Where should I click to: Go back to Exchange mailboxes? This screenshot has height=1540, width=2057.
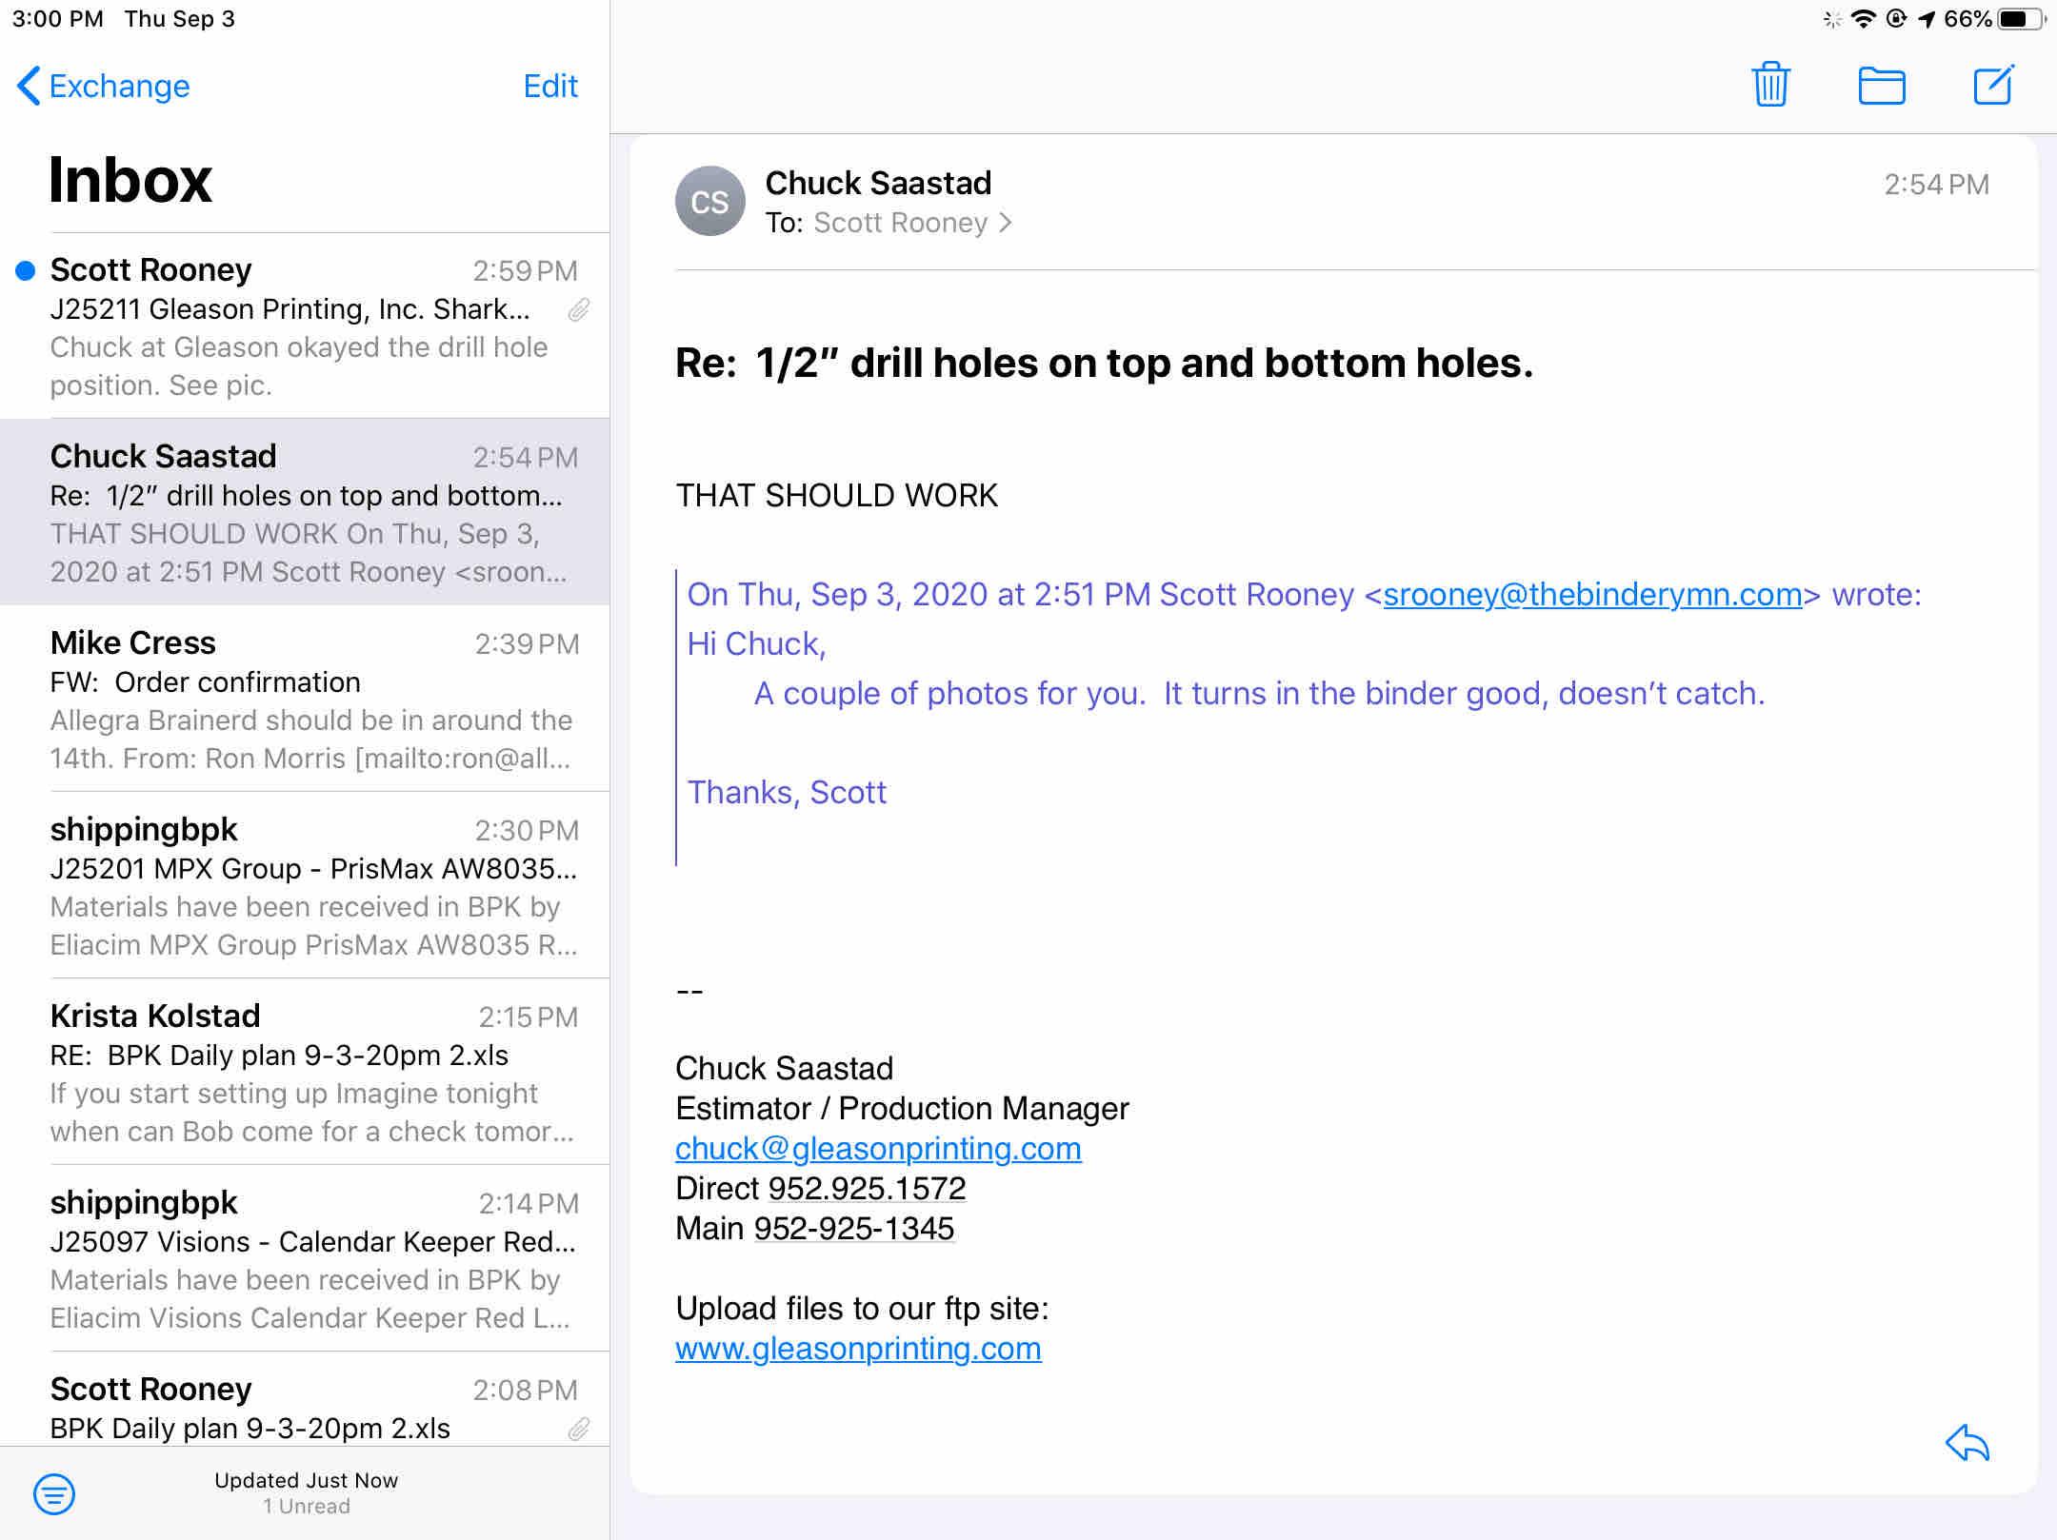(x=103, y=87)
